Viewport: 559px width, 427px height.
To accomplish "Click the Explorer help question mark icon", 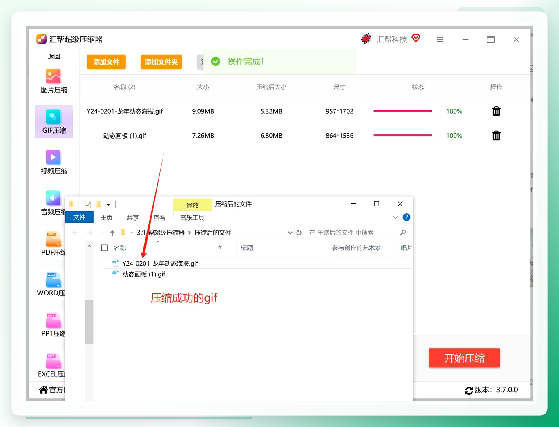I will pos(406,217).
